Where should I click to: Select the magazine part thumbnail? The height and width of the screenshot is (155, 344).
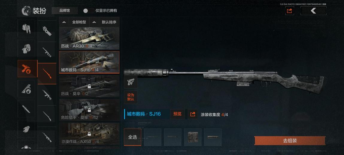pos(193,137)
